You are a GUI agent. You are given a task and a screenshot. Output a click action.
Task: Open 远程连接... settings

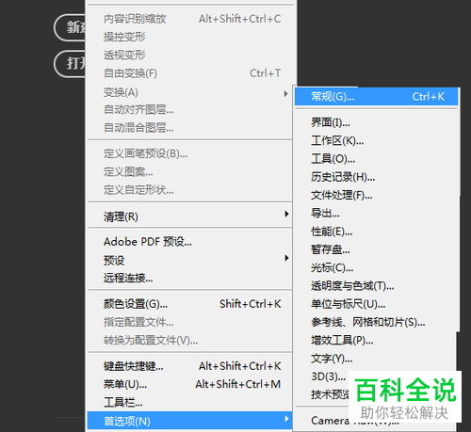pos(190,278)
